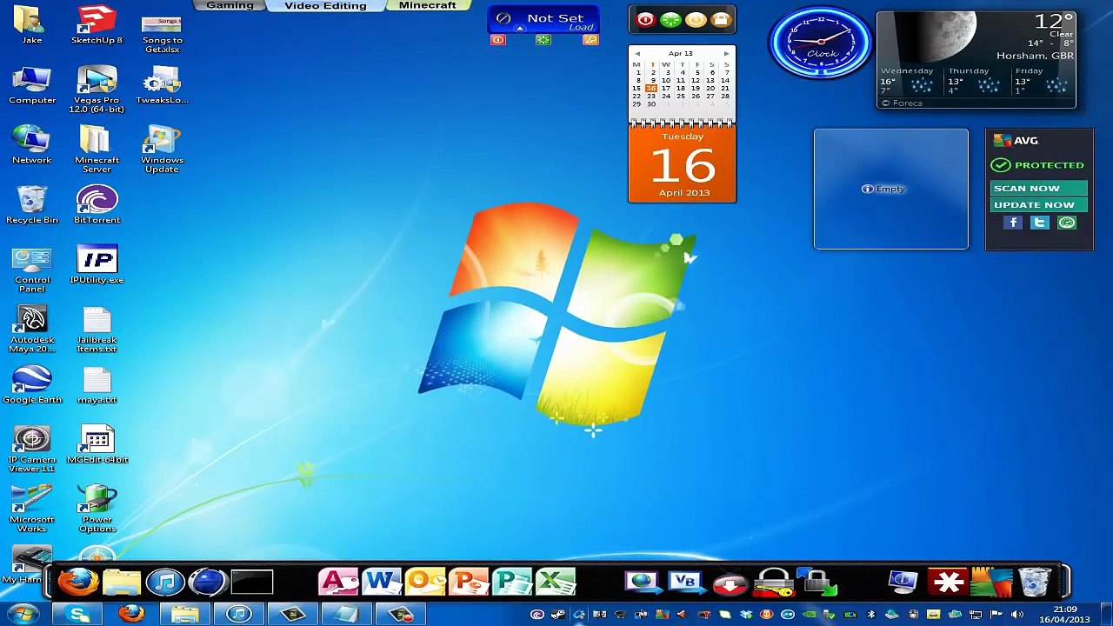Viewport: 1113px width, 626px height.
Task: Switch to the Video Editing tab
Action: point(325,5)
